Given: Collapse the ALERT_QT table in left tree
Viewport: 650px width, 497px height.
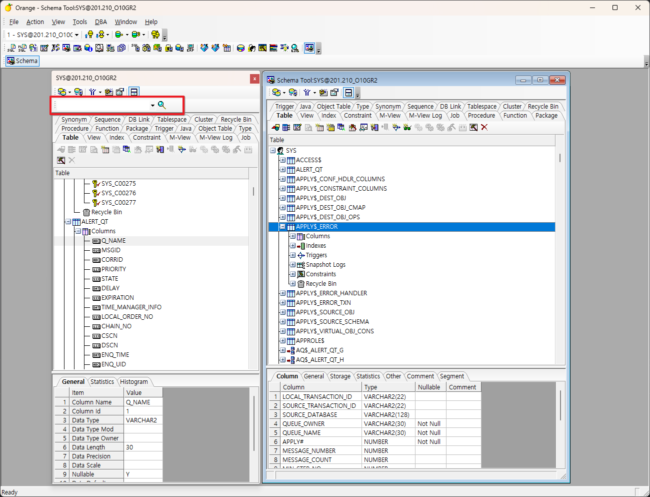Looking at the screenshot, I should (x=68, y=222).
